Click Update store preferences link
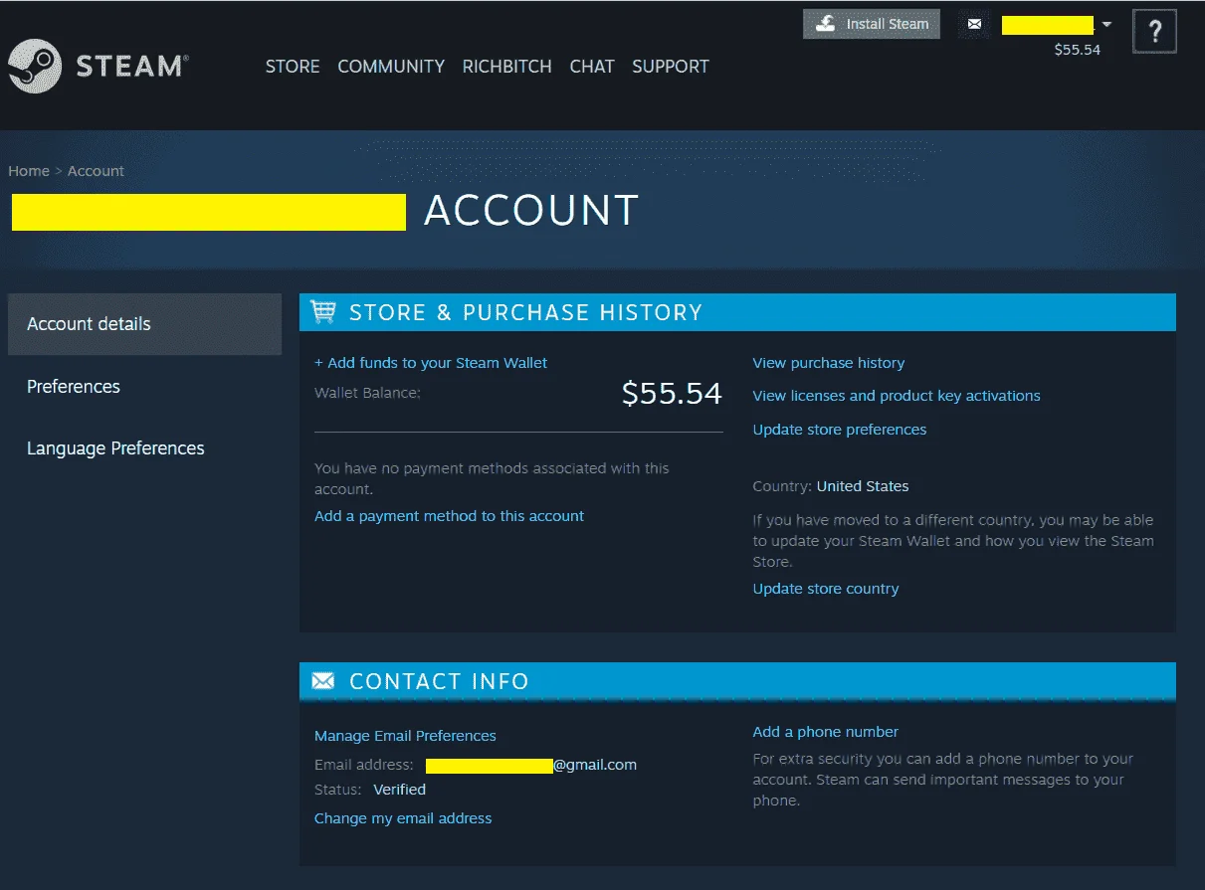 coord(840,430)
